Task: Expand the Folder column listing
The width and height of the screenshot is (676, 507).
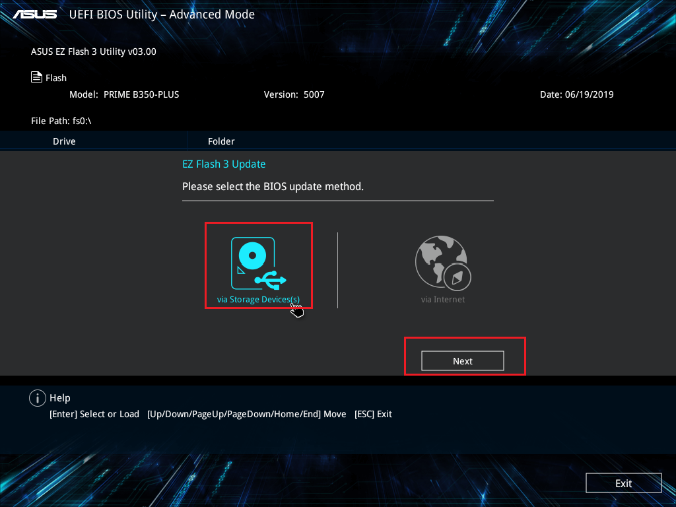Action: [221, 141]
